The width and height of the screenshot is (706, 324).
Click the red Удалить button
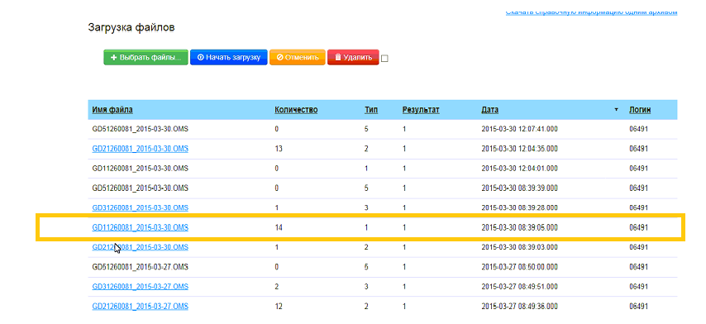coord(354,58)
